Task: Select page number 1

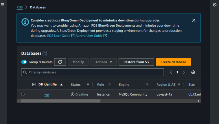Action: pyautogui.click(x=177, y=72)
